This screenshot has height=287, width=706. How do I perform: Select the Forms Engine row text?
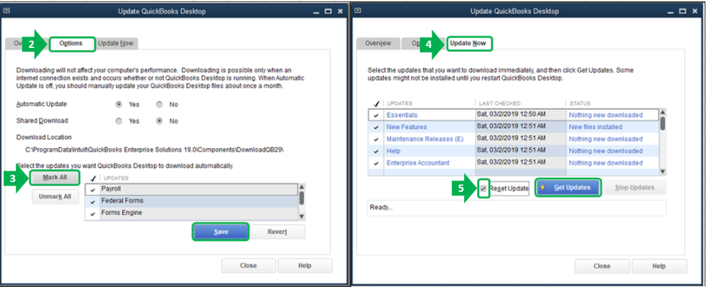[x=122, y=213]
